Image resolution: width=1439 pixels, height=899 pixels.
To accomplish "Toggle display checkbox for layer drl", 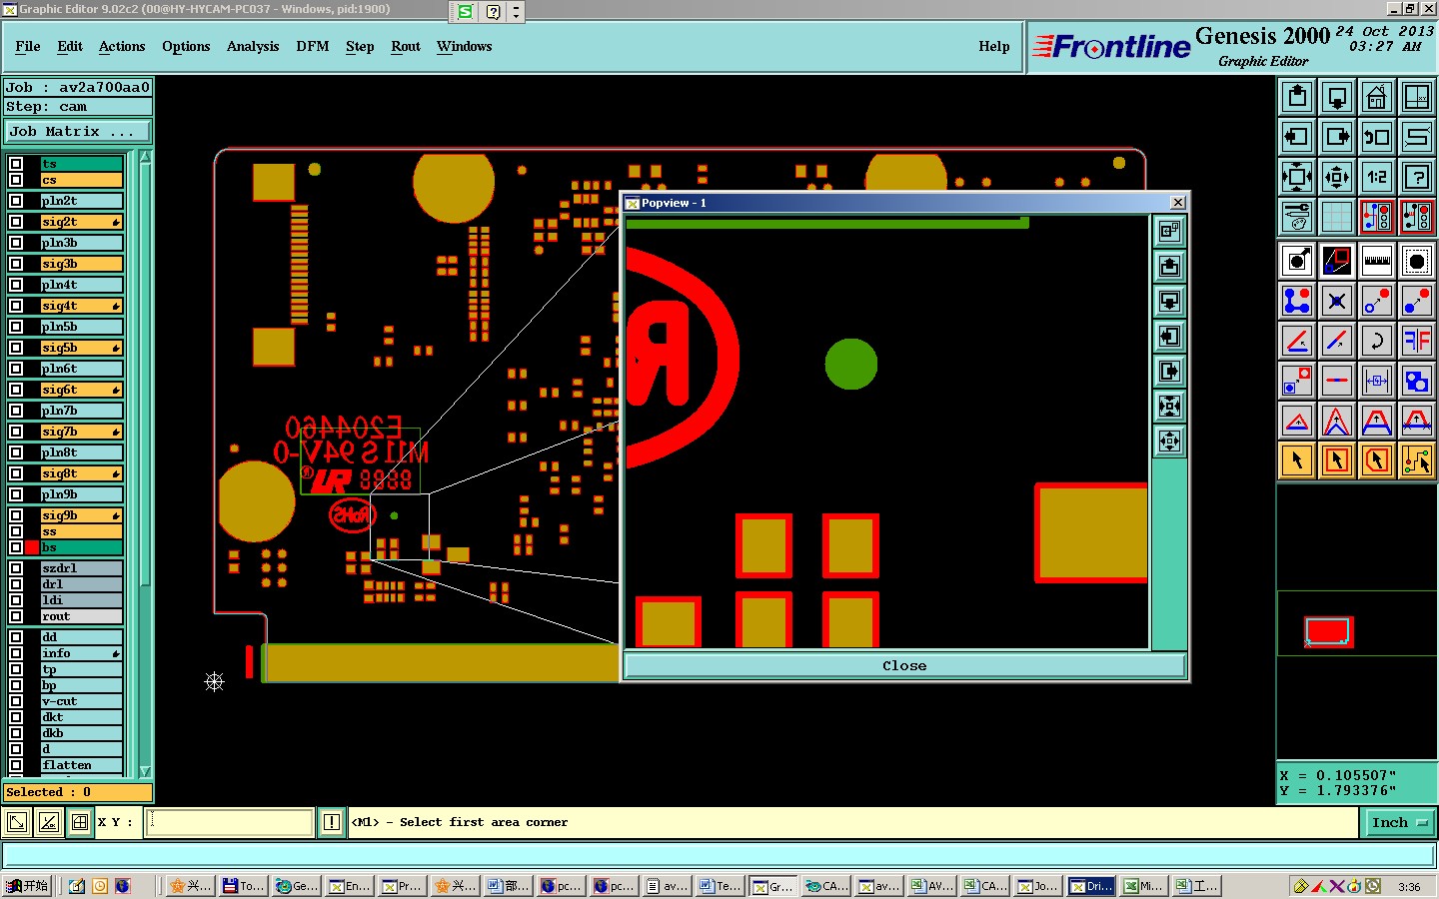I will (16, 584).
